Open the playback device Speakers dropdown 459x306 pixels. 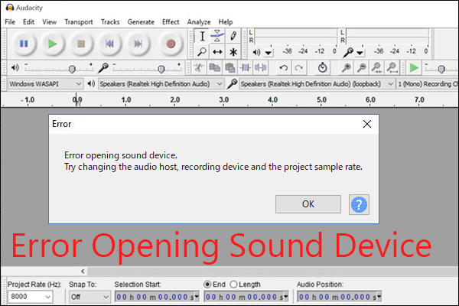pos(161,84)
